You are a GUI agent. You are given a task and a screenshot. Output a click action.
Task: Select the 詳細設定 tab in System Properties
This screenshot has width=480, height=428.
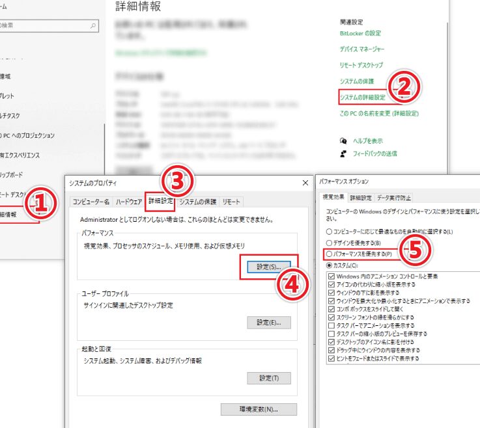[x=161, y=201]
